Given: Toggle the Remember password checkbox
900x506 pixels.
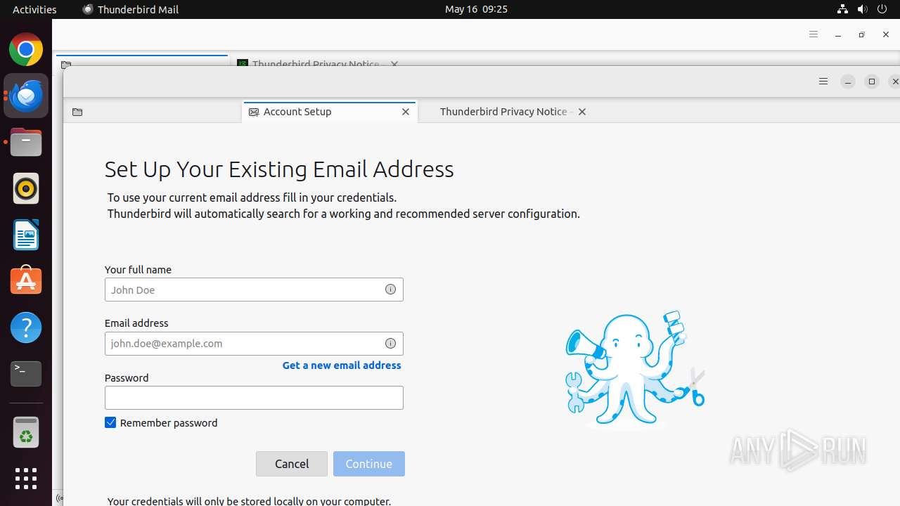Looking at the screenshot, I should (110, 422).
